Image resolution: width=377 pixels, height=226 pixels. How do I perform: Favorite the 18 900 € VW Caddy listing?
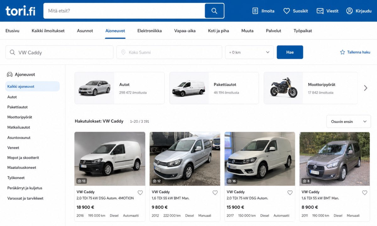140,193
